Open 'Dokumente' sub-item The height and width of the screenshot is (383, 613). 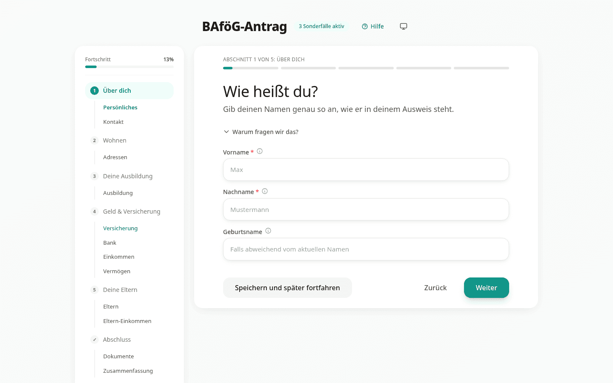(x=119, y=357)
